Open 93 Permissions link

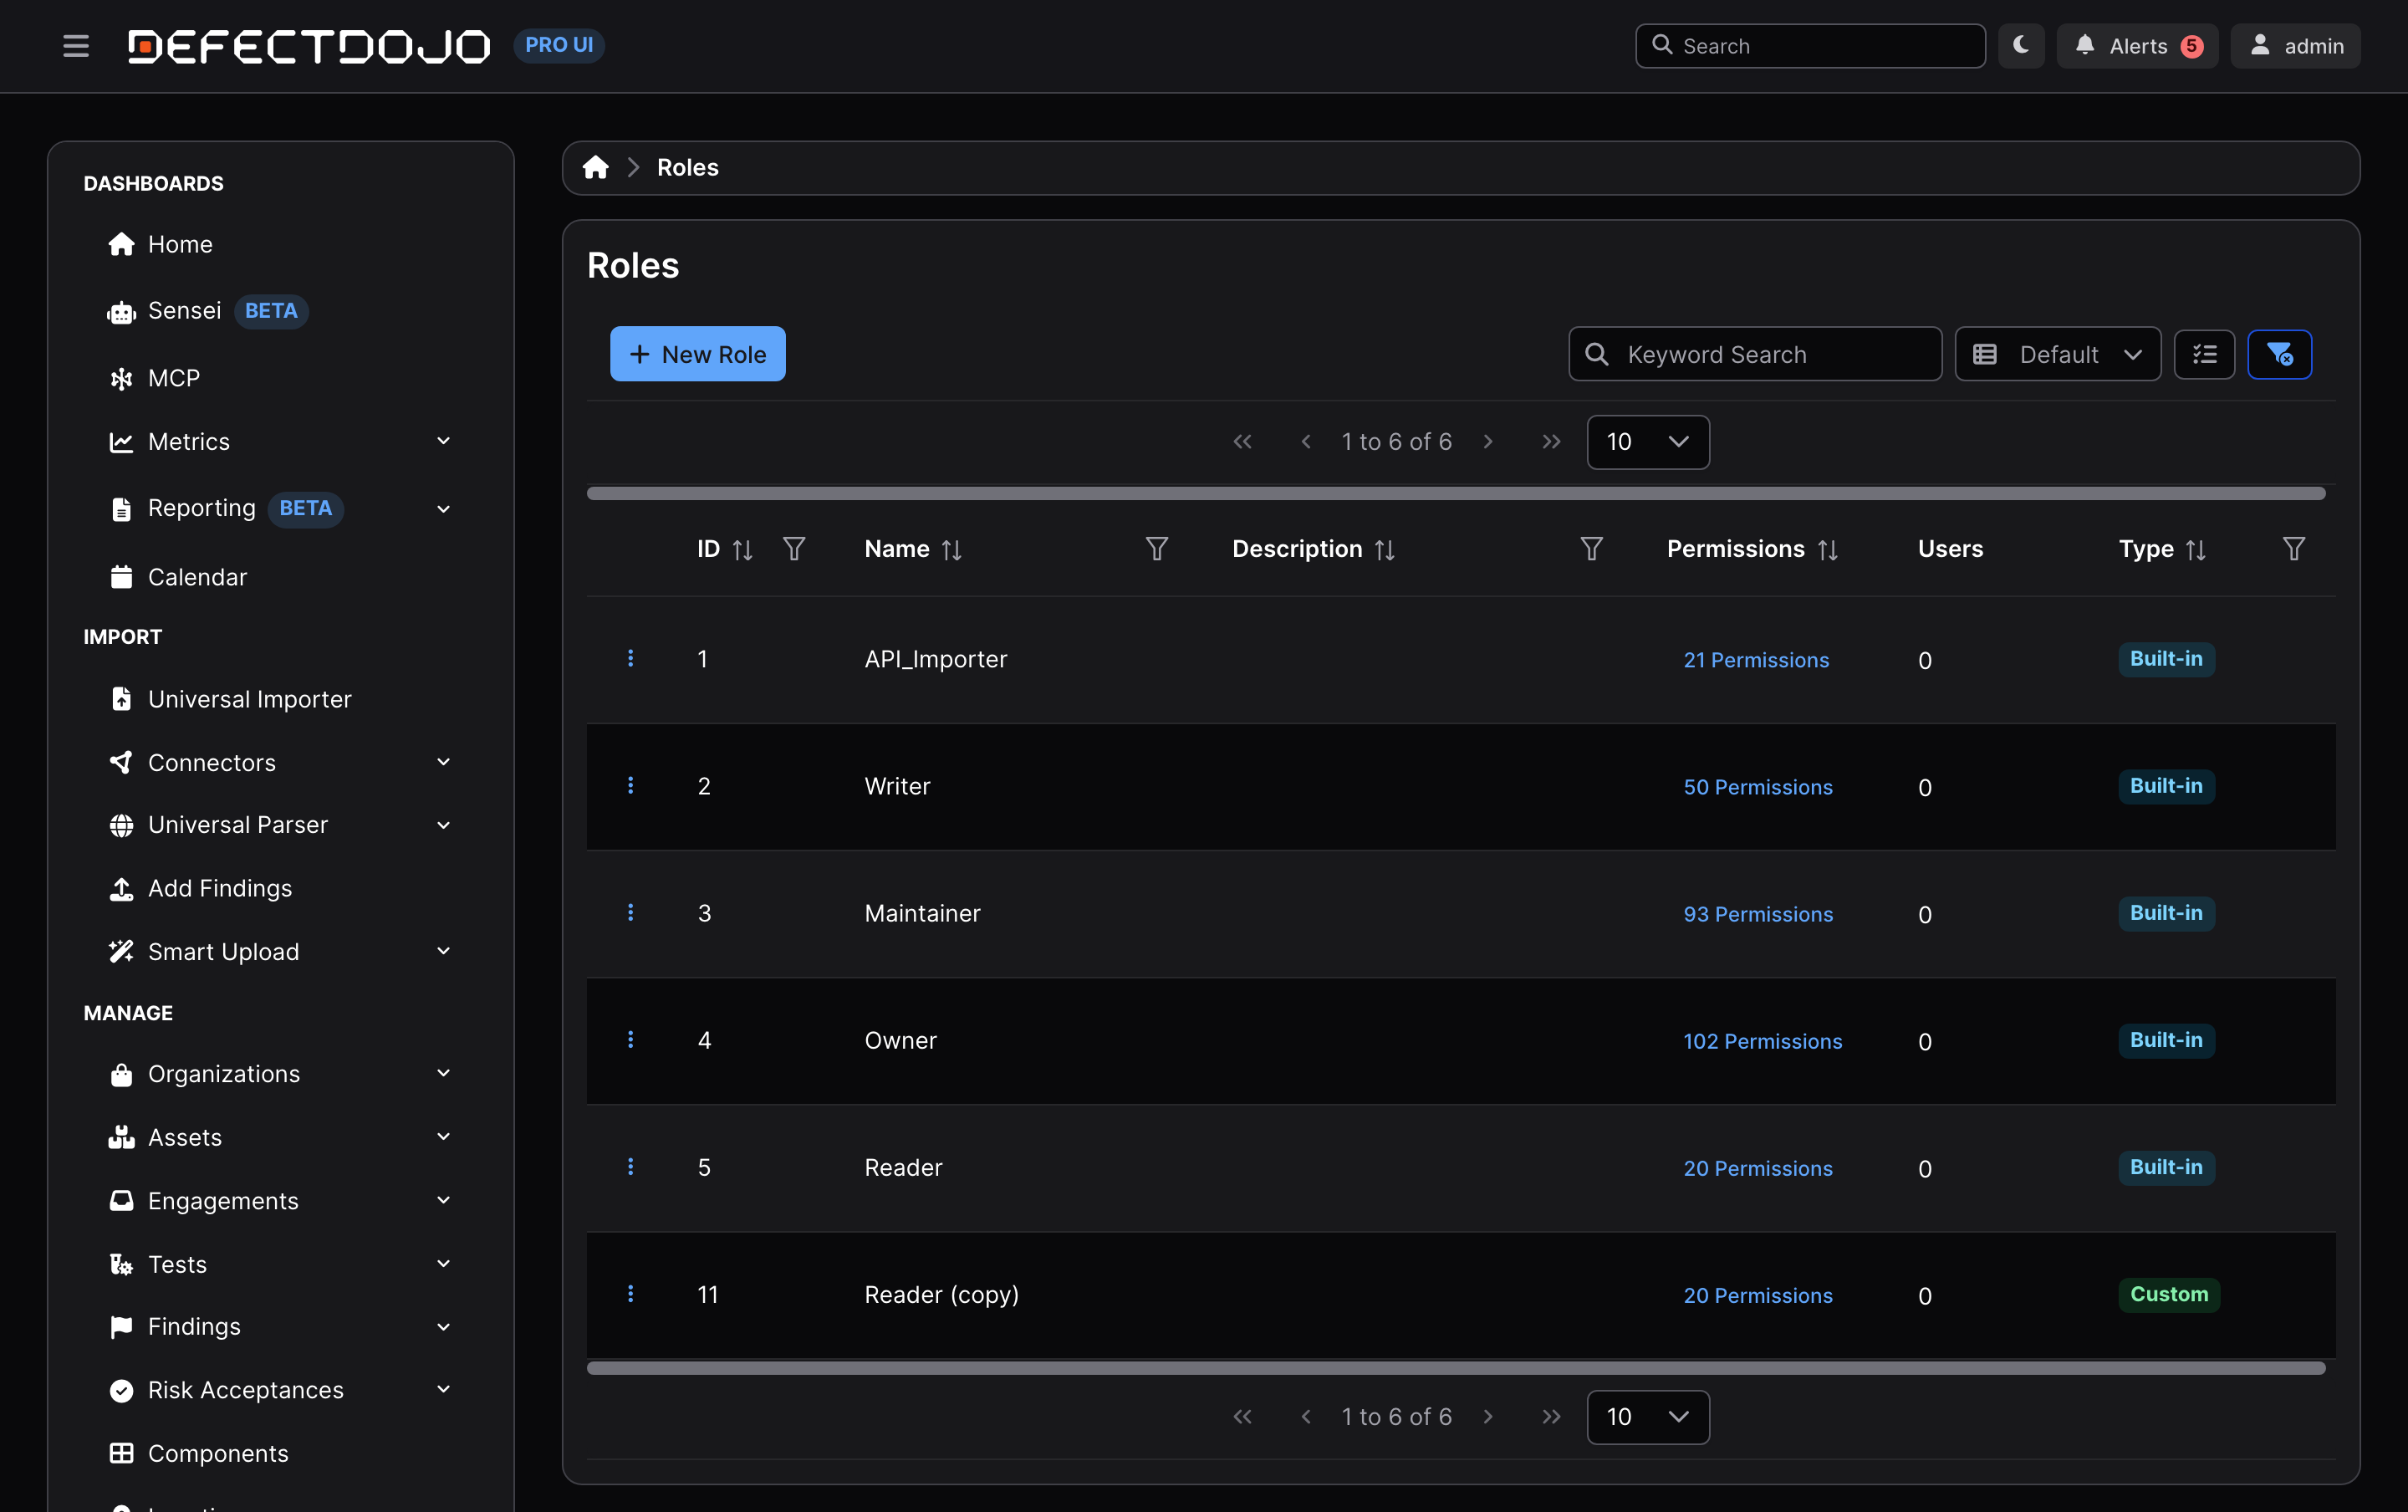click(x=1758, y=914)
